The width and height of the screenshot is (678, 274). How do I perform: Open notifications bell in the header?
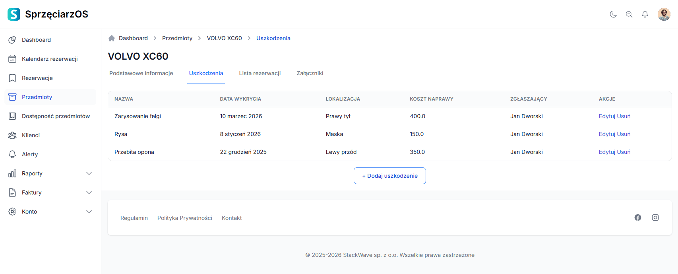[x=645, y=14]
